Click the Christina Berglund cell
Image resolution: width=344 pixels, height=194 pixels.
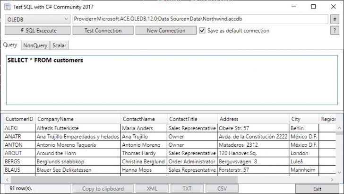(x=144, y=161)
